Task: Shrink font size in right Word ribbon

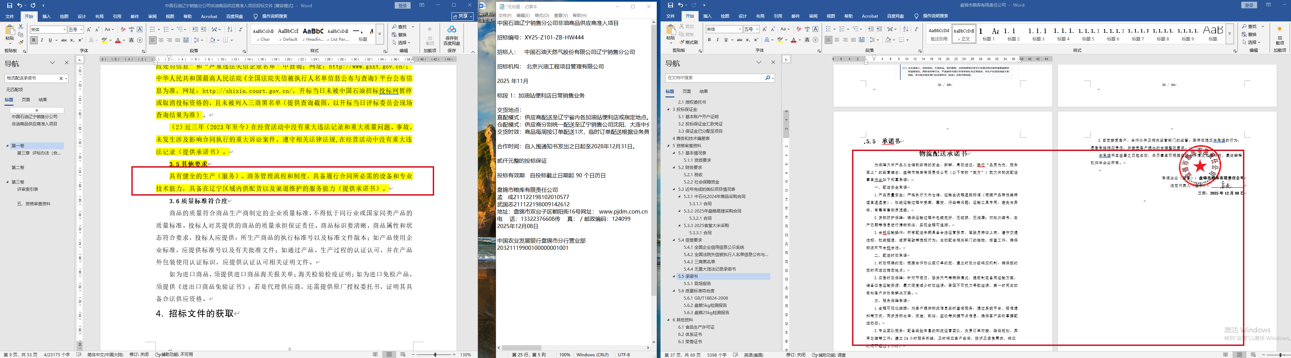Action: (x=773, y=29)
